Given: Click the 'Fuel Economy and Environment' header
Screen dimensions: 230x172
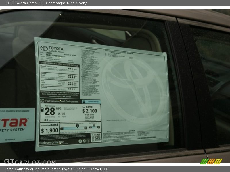Looking at the screenshot, I should 62,101.
